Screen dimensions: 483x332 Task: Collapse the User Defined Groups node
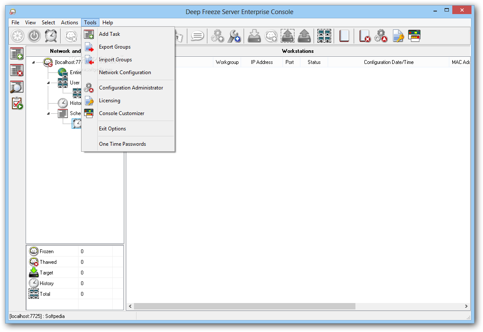pos(48,83)
